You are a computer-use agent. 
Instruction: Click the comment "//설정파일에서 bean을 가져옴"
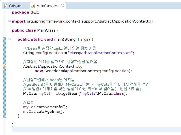coord(49,80)
